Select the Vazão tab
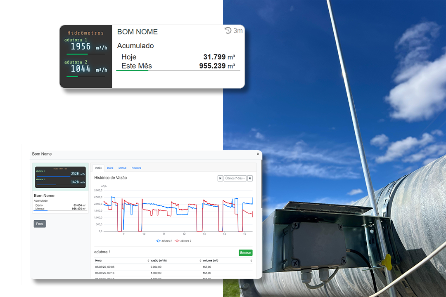This screenshot has width=446, height=297. point(98,168)
